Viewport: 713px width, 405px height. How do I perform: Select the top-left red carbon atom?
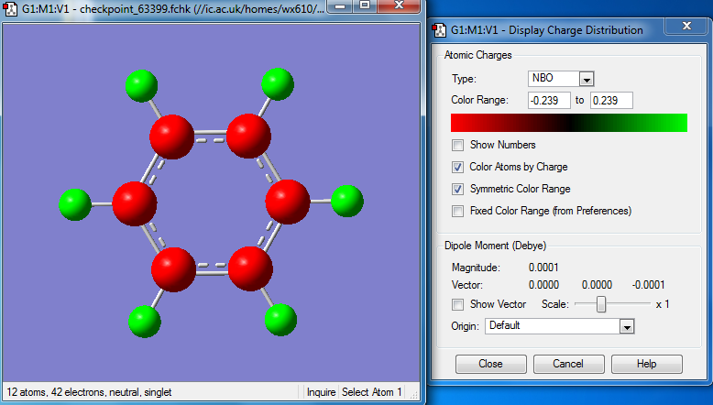point(172,137)
